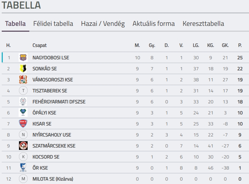
Task: Click the Kisar SE team crest
Action: tap(23, 124)
